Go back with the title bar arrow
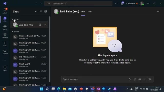This screenshot has width=164, height=92. click(36, 3)
